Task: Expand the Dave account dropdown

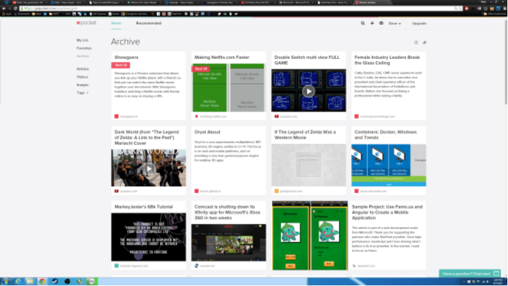Action: [395, 23]
